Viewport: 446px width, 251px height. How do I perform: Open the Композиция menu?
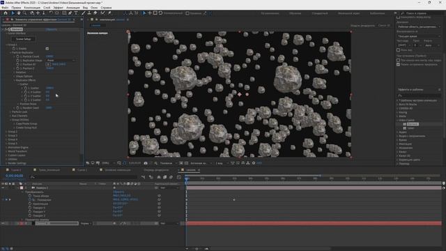click(32, 8)
